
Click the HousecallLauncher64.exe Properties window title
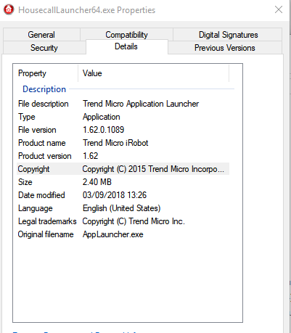point(87,10)
